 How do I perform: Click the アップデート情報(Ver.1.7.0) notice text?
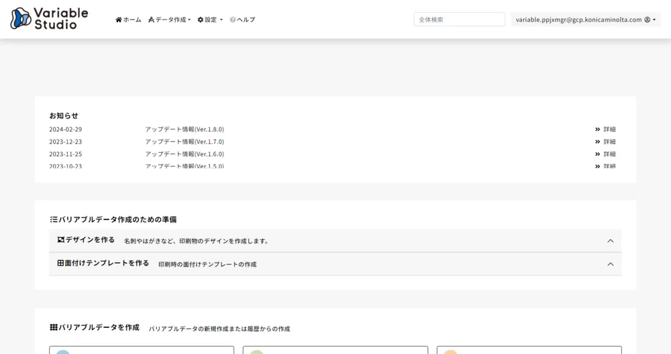click(x=185, y=141)
